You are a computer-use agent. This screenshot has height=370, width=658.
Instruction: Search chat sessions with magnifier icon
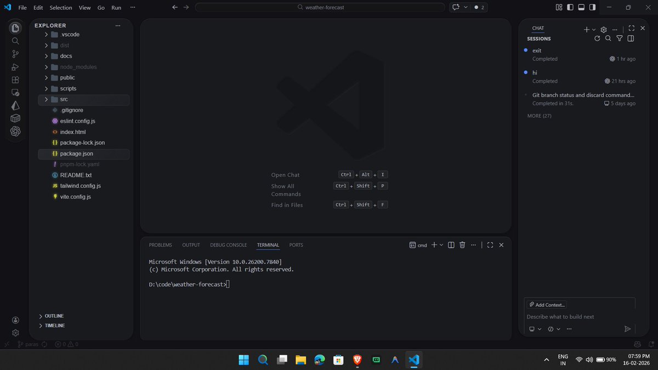coord(608,38)
